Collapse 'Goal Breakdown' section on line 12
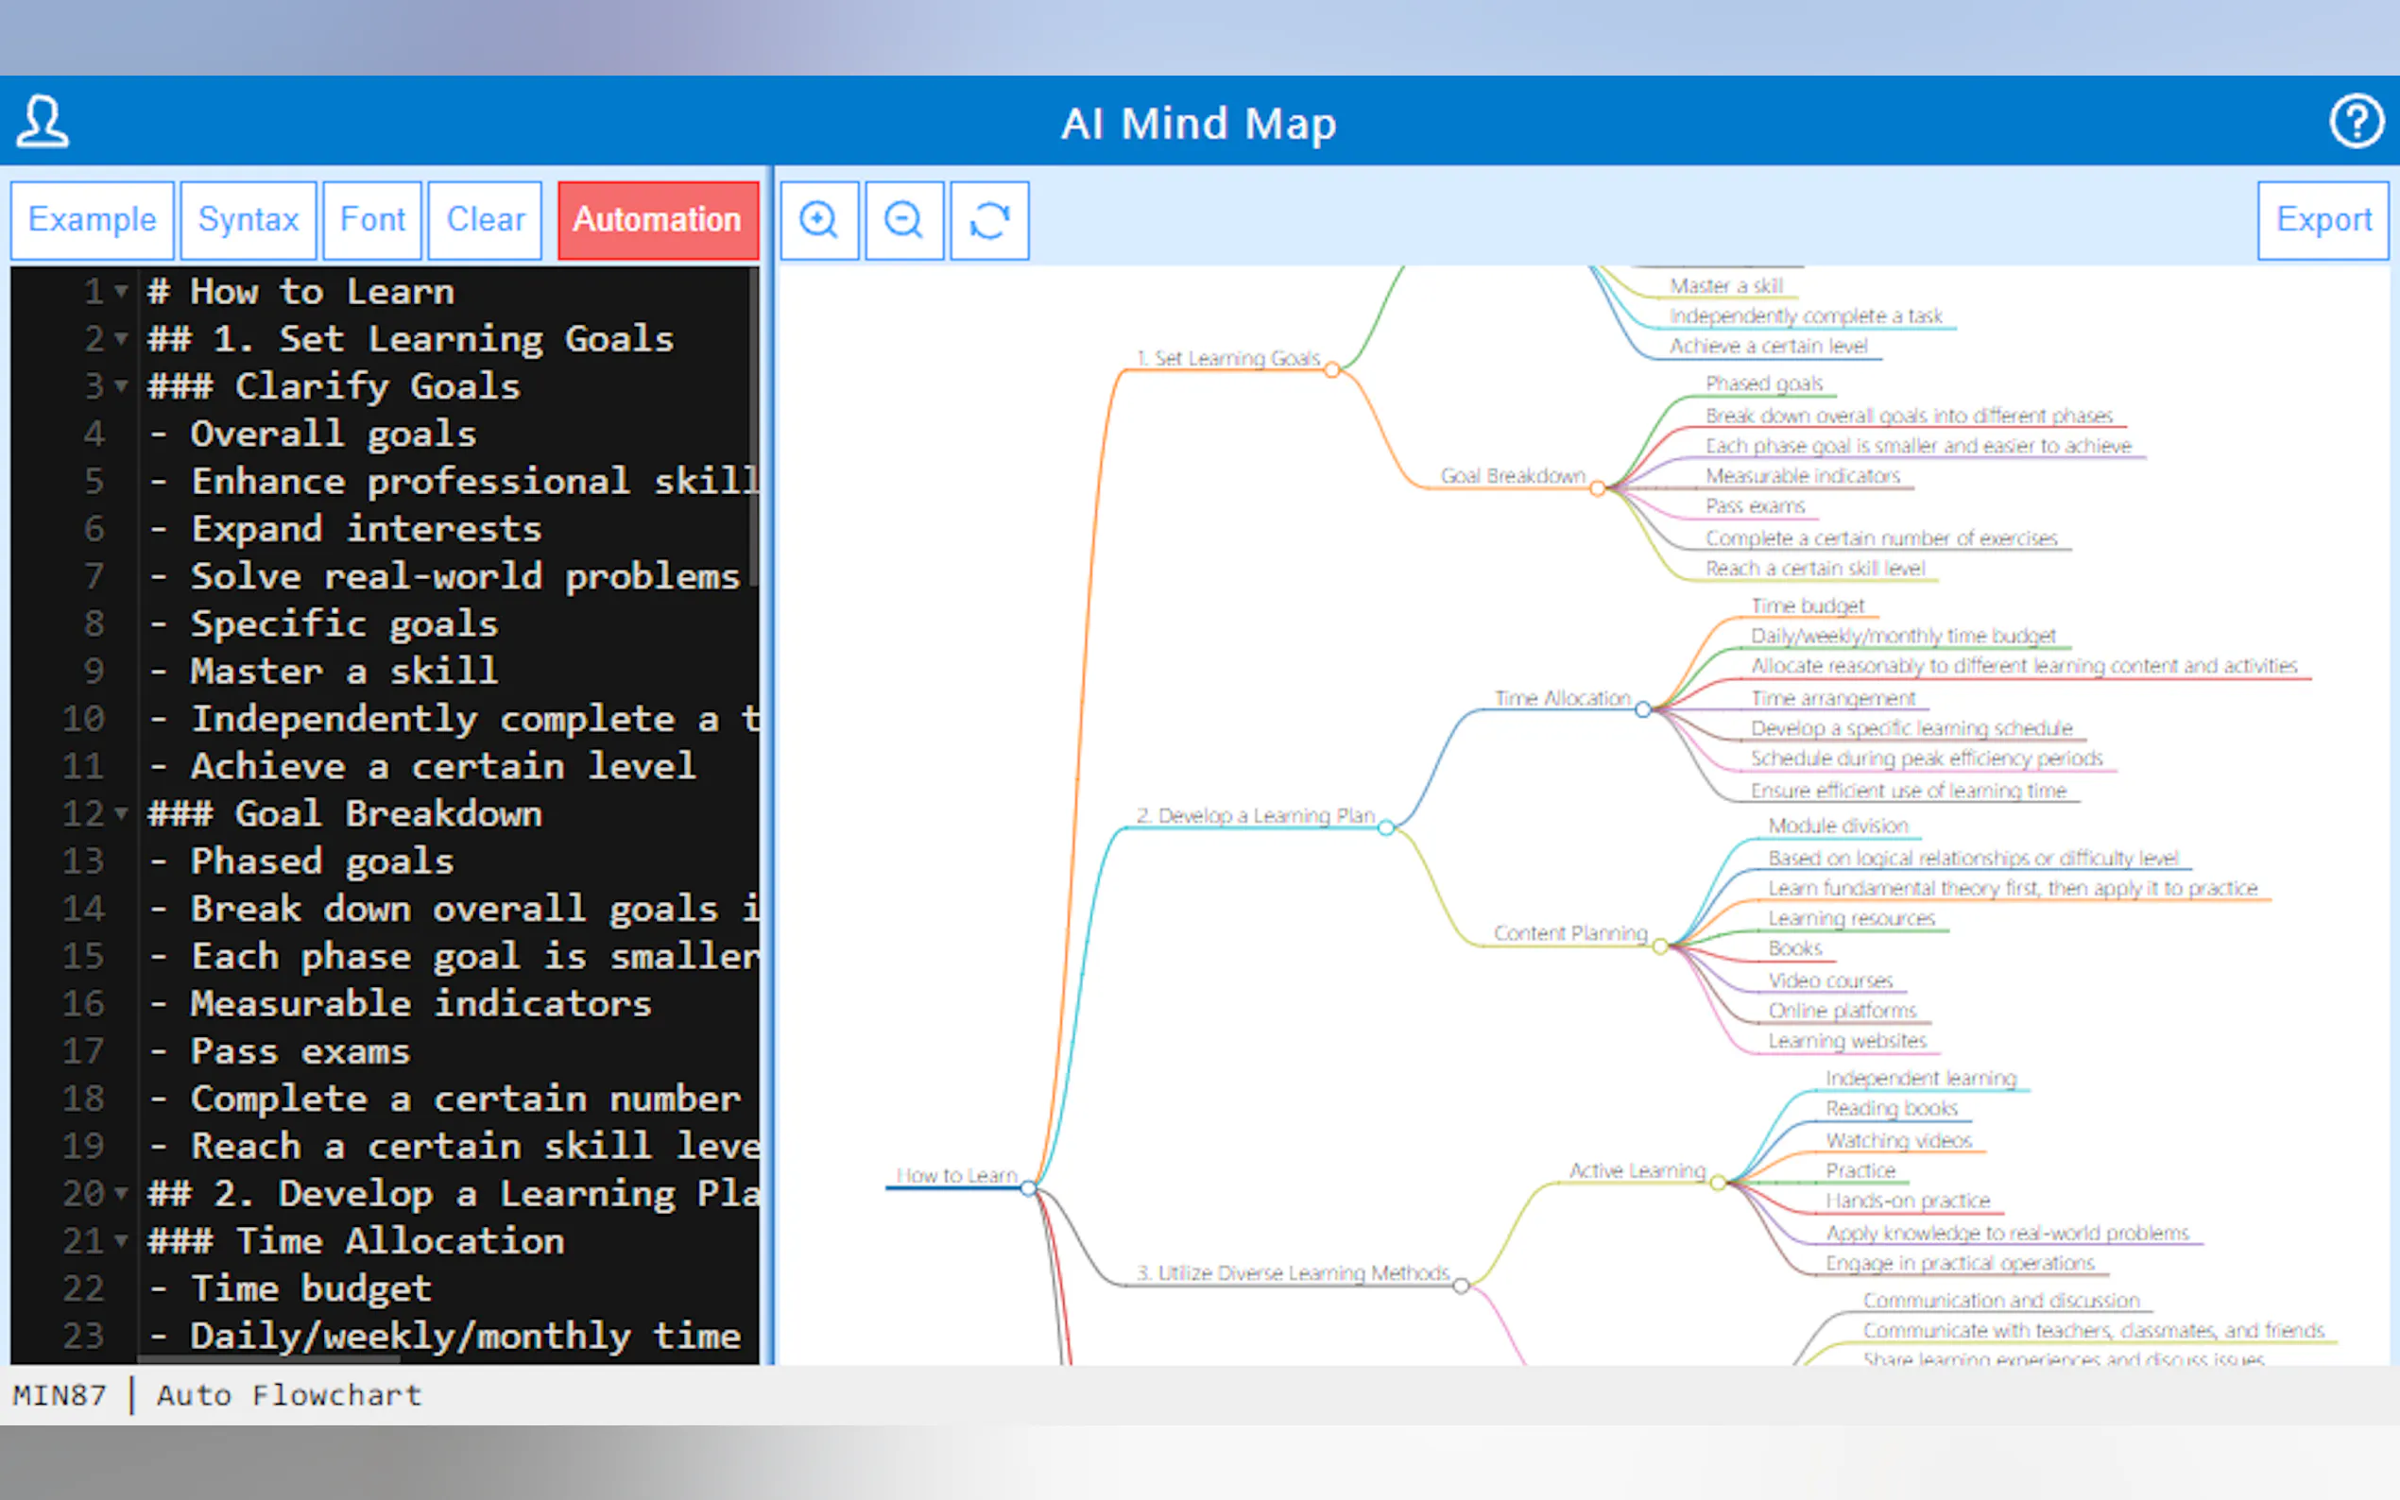This screenshot has height=1500, width=2400. (x=121, y=813)
